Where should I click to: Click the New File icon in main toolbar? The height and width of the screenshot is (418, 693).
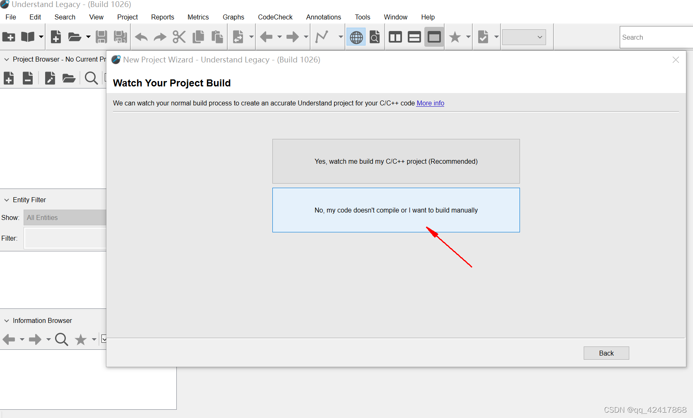pyautogui.click(x=56, y=37)
